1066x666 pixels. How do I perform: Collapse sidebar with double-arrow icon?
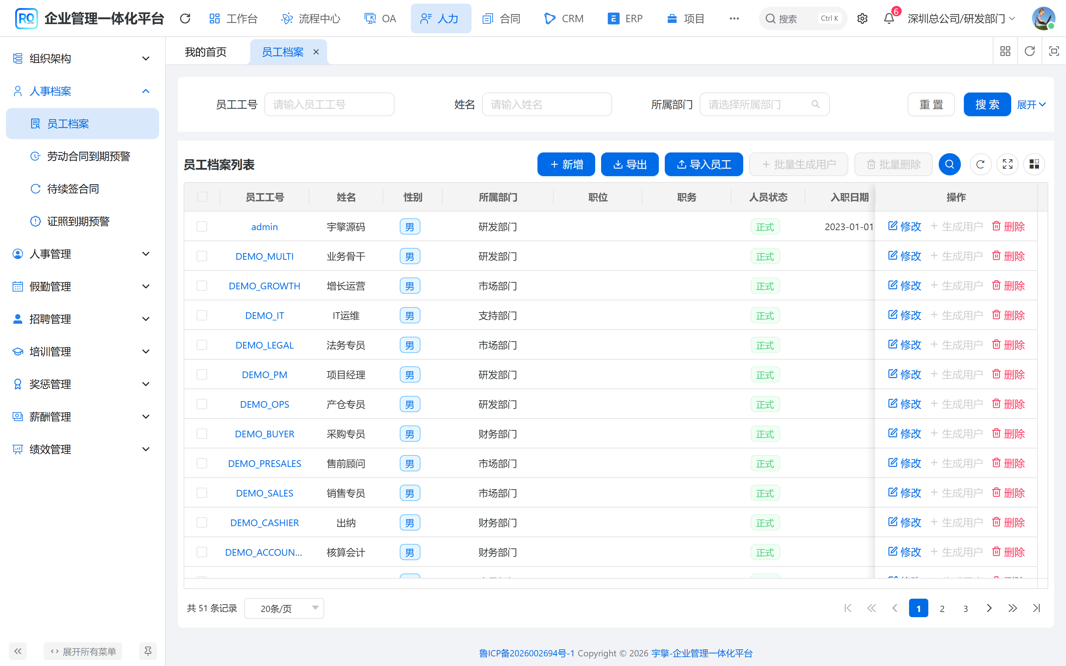18,651
